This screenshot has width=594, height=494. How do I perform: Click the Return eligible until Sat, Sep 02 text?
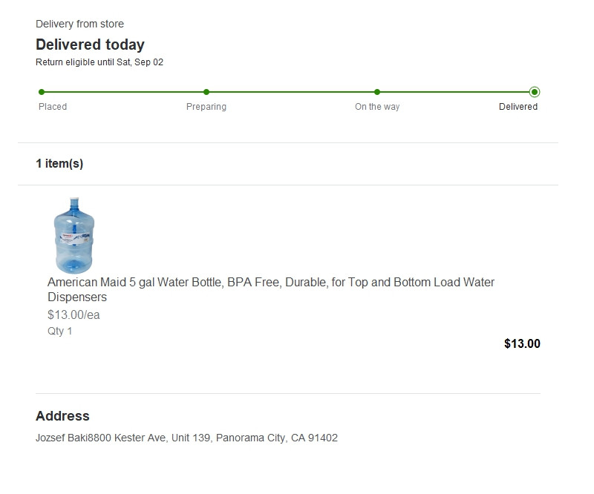[99, 62]
